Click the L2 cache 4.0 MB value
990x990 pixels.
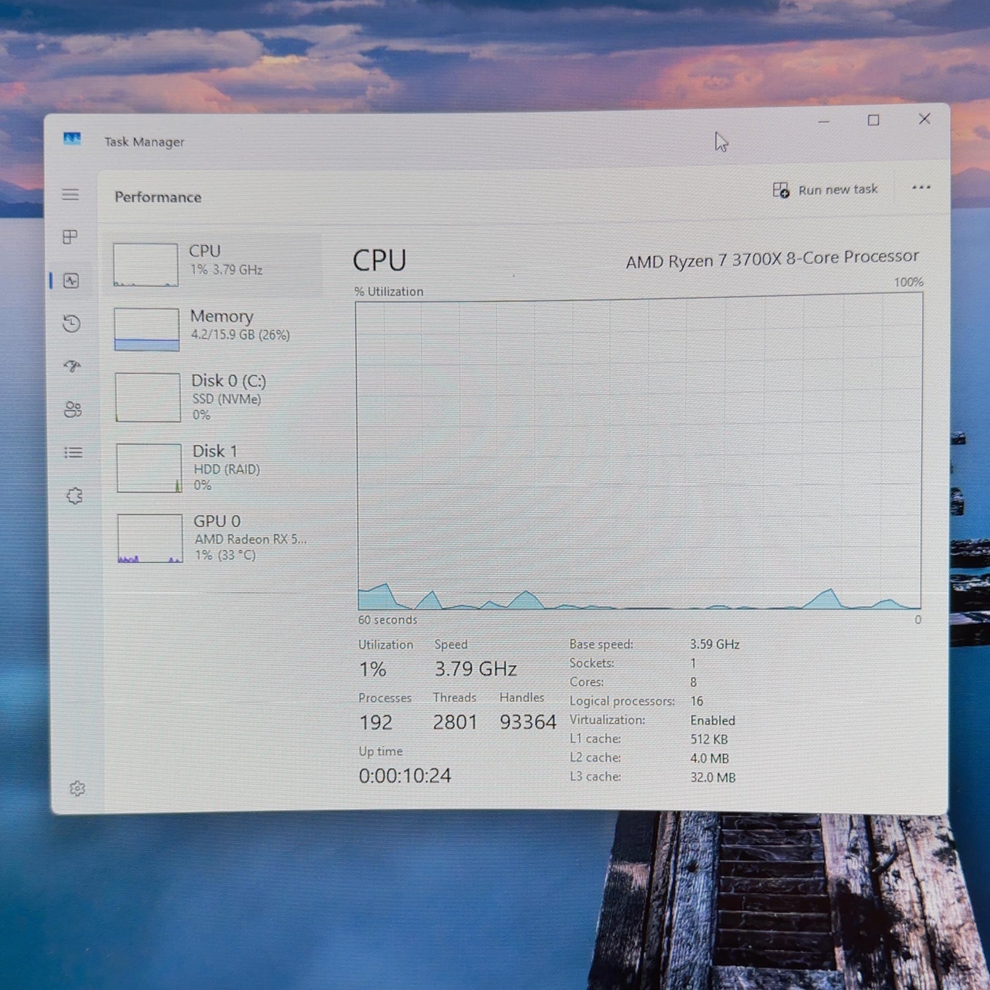pos(709,758)
